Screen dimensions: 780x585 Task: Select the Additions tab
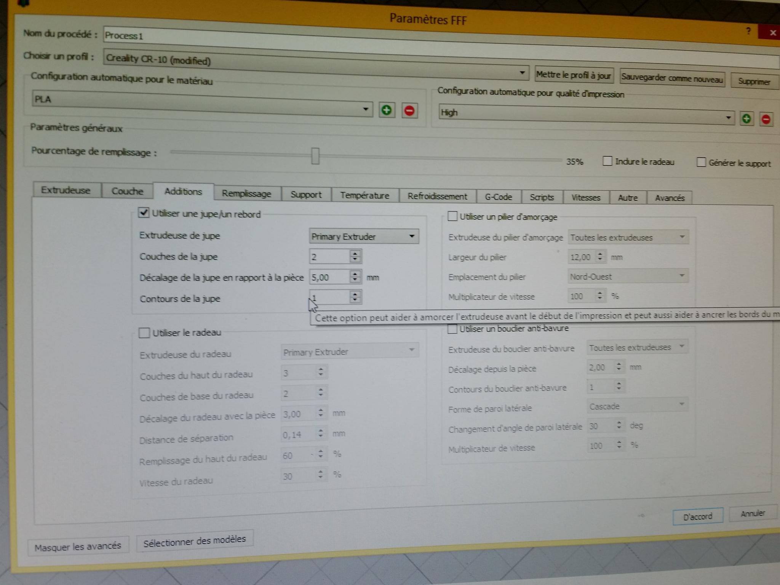tap(183, 191)
